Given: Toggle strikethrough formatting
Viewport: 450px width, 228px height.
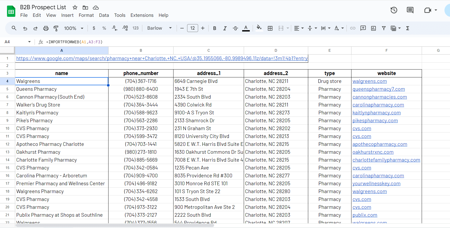Looking at the screenshot, I should [235, 28].
